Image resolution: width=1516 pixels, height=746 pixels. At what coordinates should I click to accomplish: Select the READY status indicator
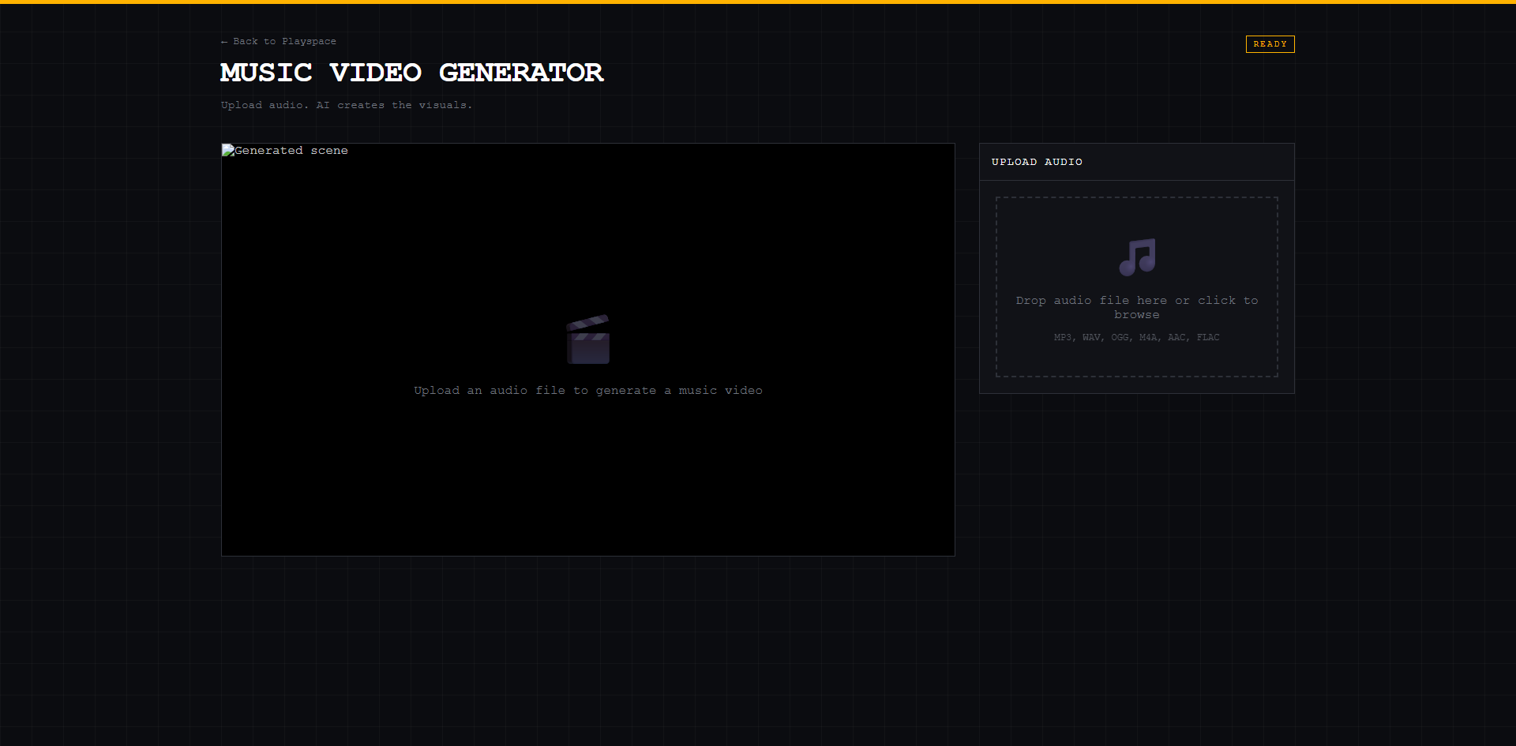click(x=1270, y=44)
